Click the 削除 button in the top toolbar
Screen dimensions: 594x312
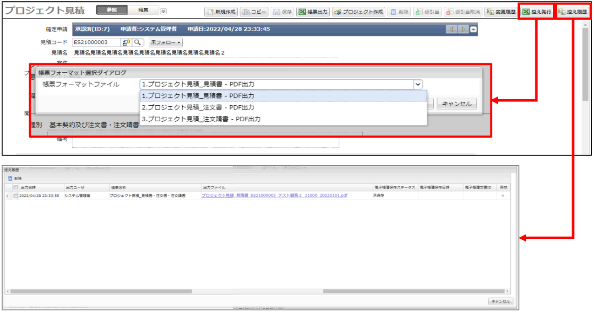click(399, 12)
